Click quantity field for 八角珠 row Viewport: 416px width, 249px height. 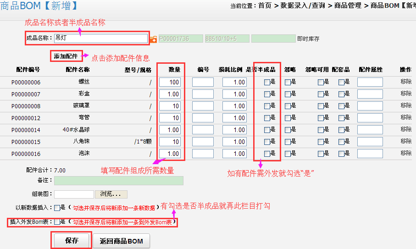tap(170, 142)
